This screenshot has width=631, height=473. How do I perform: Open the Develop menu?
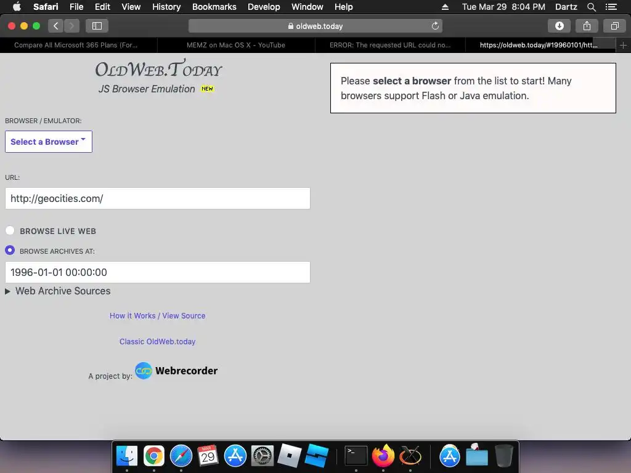point(264,7)
